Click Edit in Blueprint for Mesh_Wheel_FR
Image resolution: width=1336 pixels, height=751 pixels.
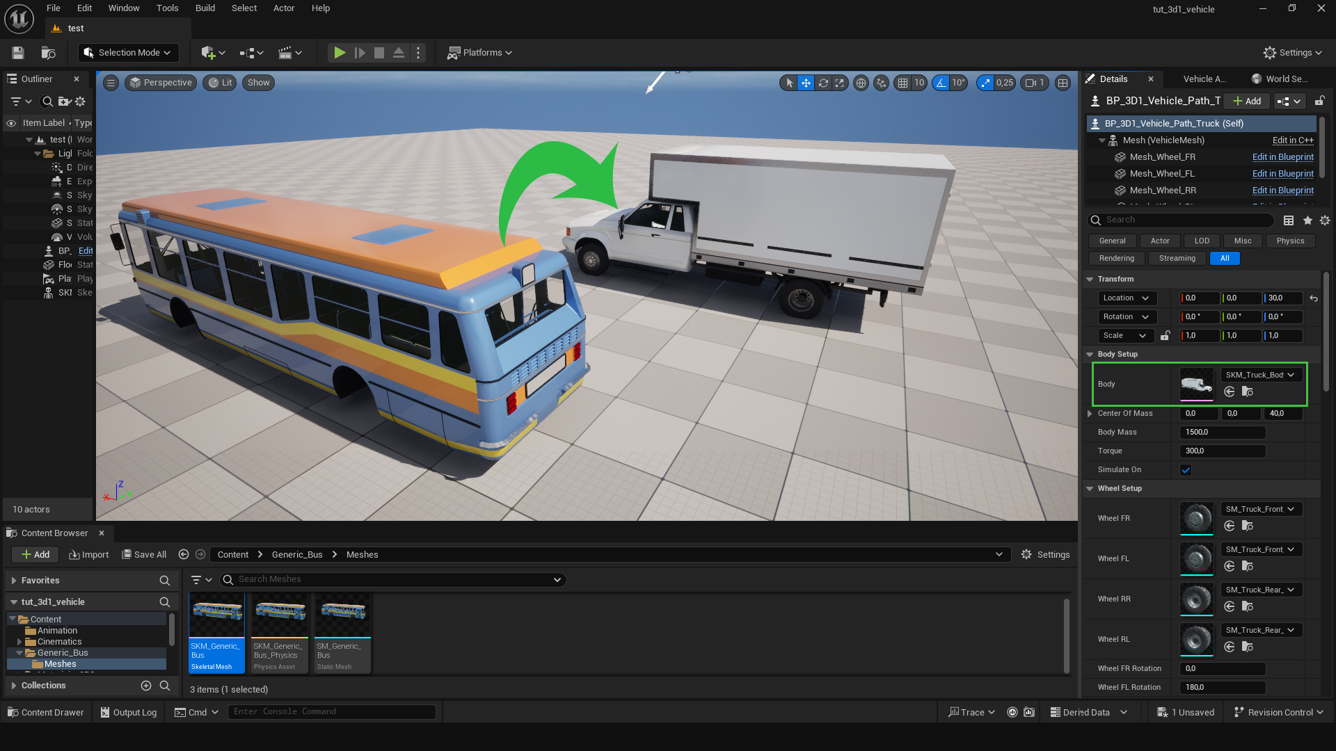click(x=1282, y=157)
